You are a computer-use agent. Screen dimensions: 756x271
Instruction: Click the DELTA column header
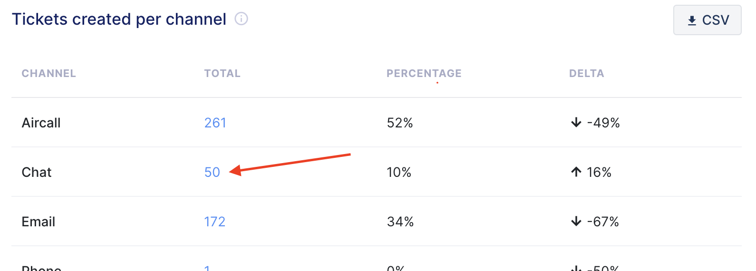587,73
